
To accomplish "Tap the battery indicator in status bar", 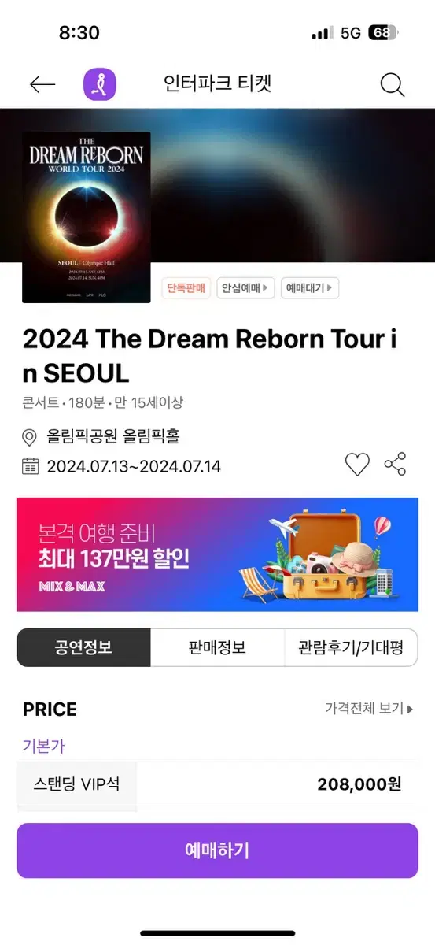I will click(384, 33).
